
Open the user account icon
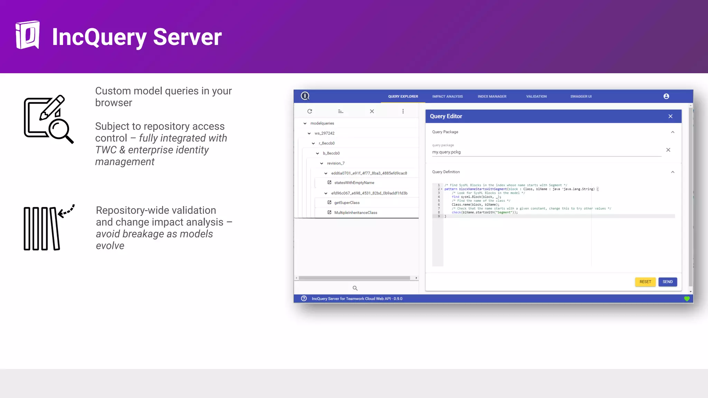[x=666, y=96]
